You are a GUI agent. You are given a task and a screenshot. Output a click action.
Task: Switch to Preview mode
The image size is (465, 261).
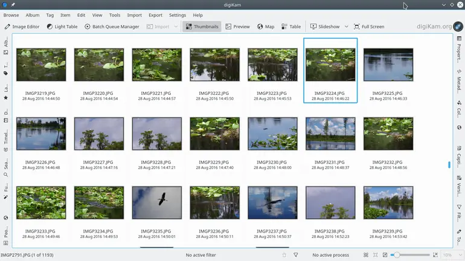point(237,27)
